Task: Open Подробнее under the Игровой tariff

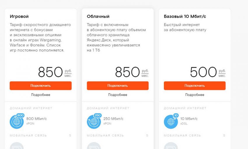Action: [x=41, y=95]
